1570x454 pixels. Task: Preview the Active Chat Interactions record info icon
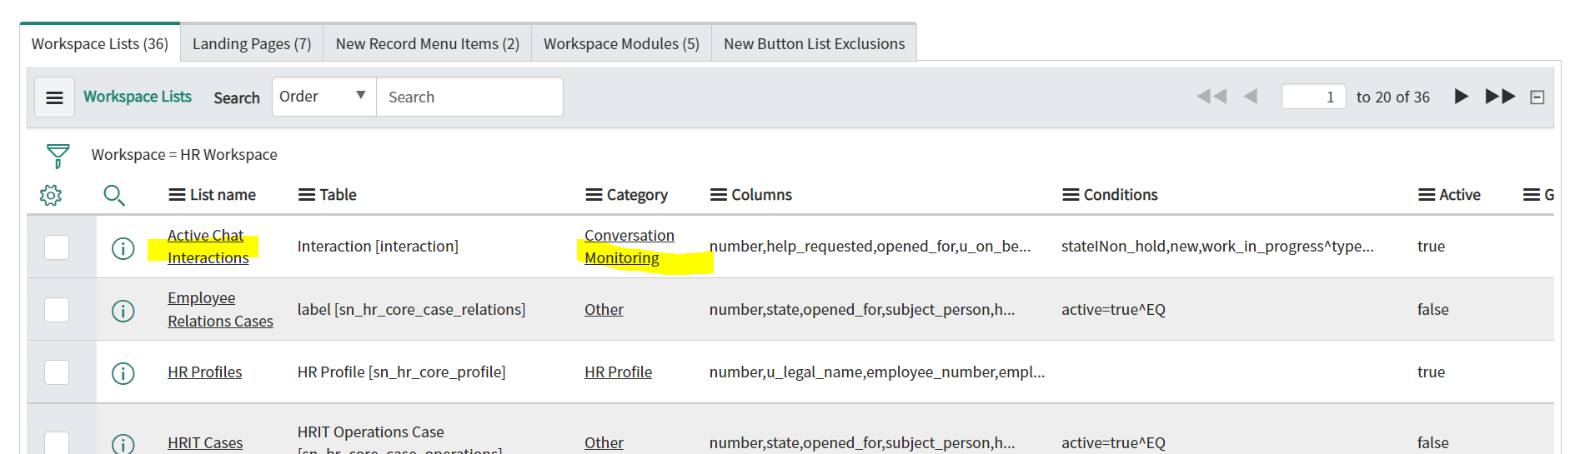(123, 248)
